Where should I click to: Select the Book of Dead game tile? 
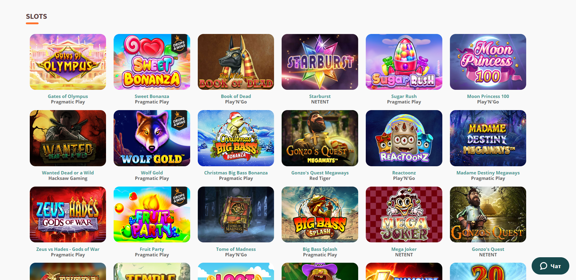coord(236,62)
